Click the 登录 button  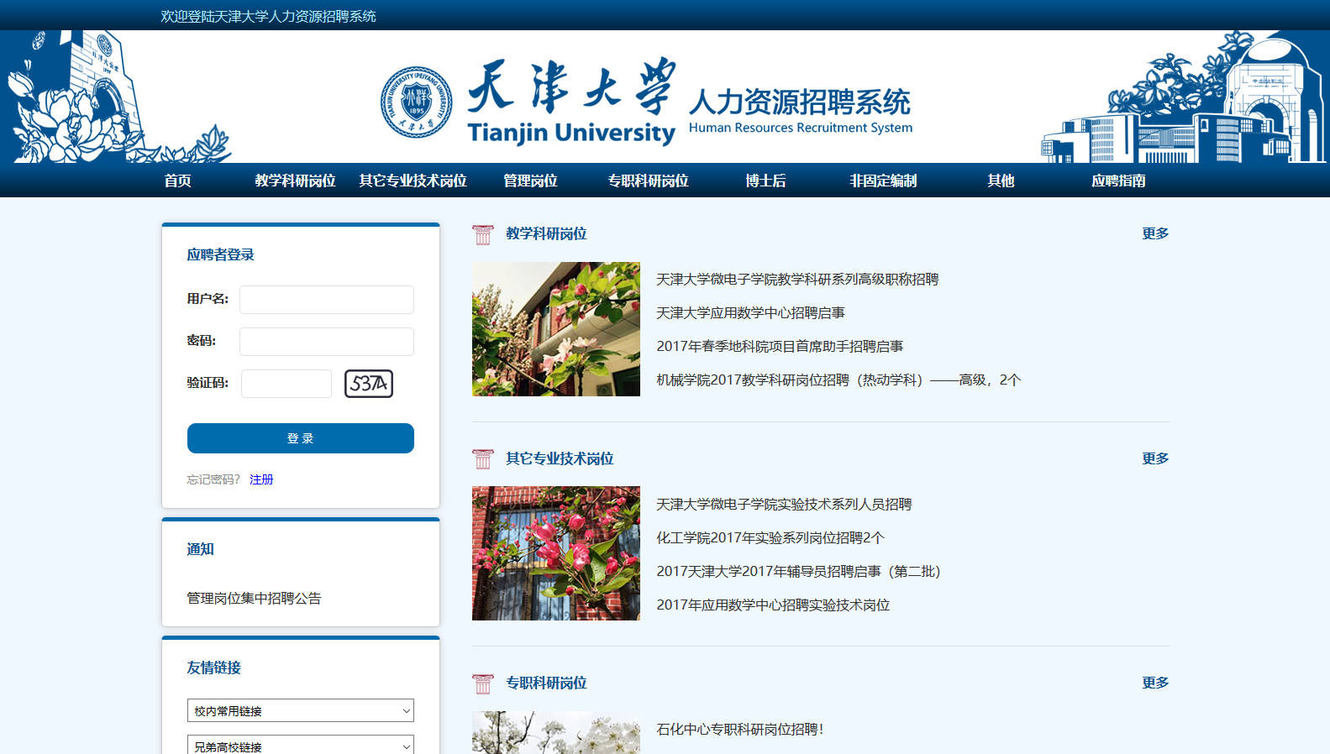pos(301,438)
